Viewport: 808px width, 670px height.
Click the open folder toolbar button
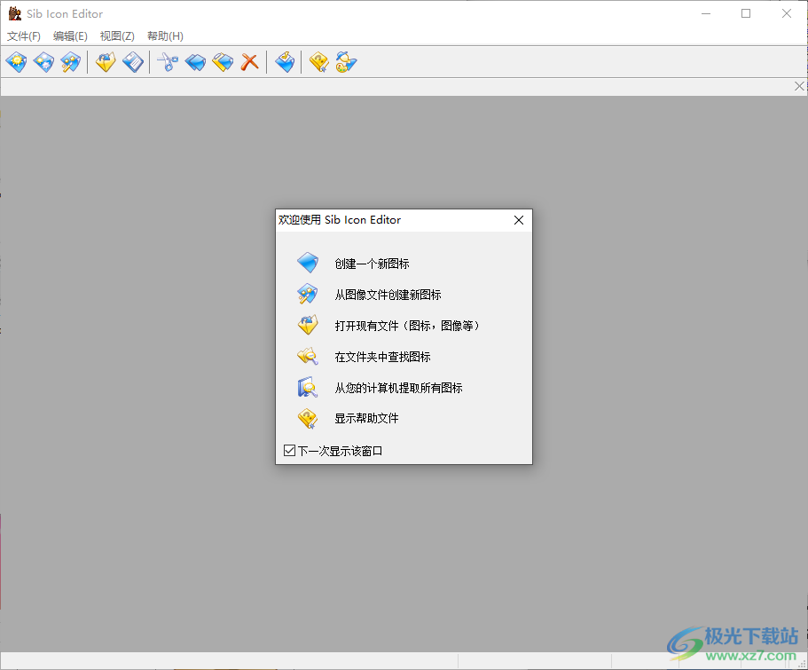point(106,62)
